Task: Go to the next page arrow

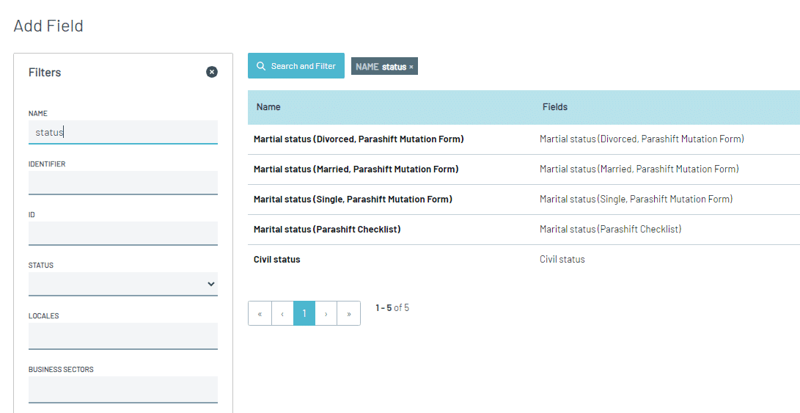Action: [326, 313]
